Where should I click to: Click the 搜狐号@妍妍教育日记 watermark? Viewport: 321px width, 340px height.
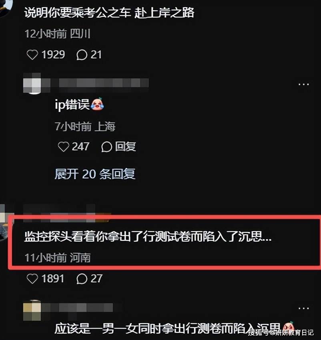click(281, 332)
